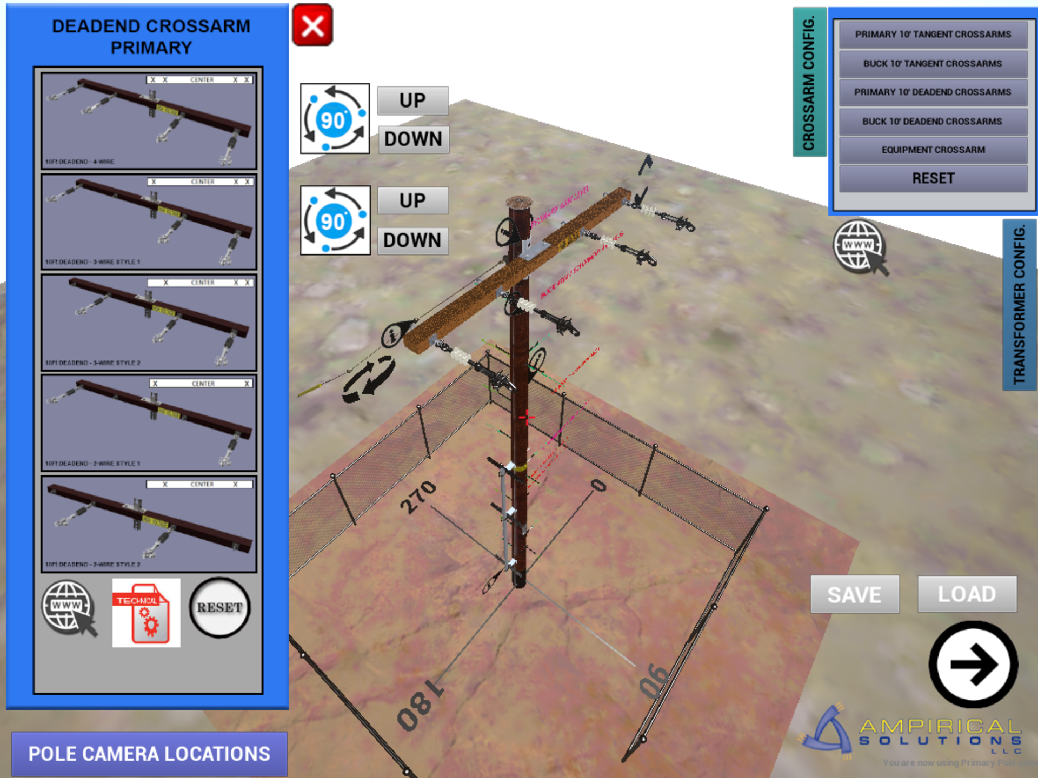
Task: Select the 10ft Deadend 3-Wire Style 2 thumbnail
Action: point(149,323)
